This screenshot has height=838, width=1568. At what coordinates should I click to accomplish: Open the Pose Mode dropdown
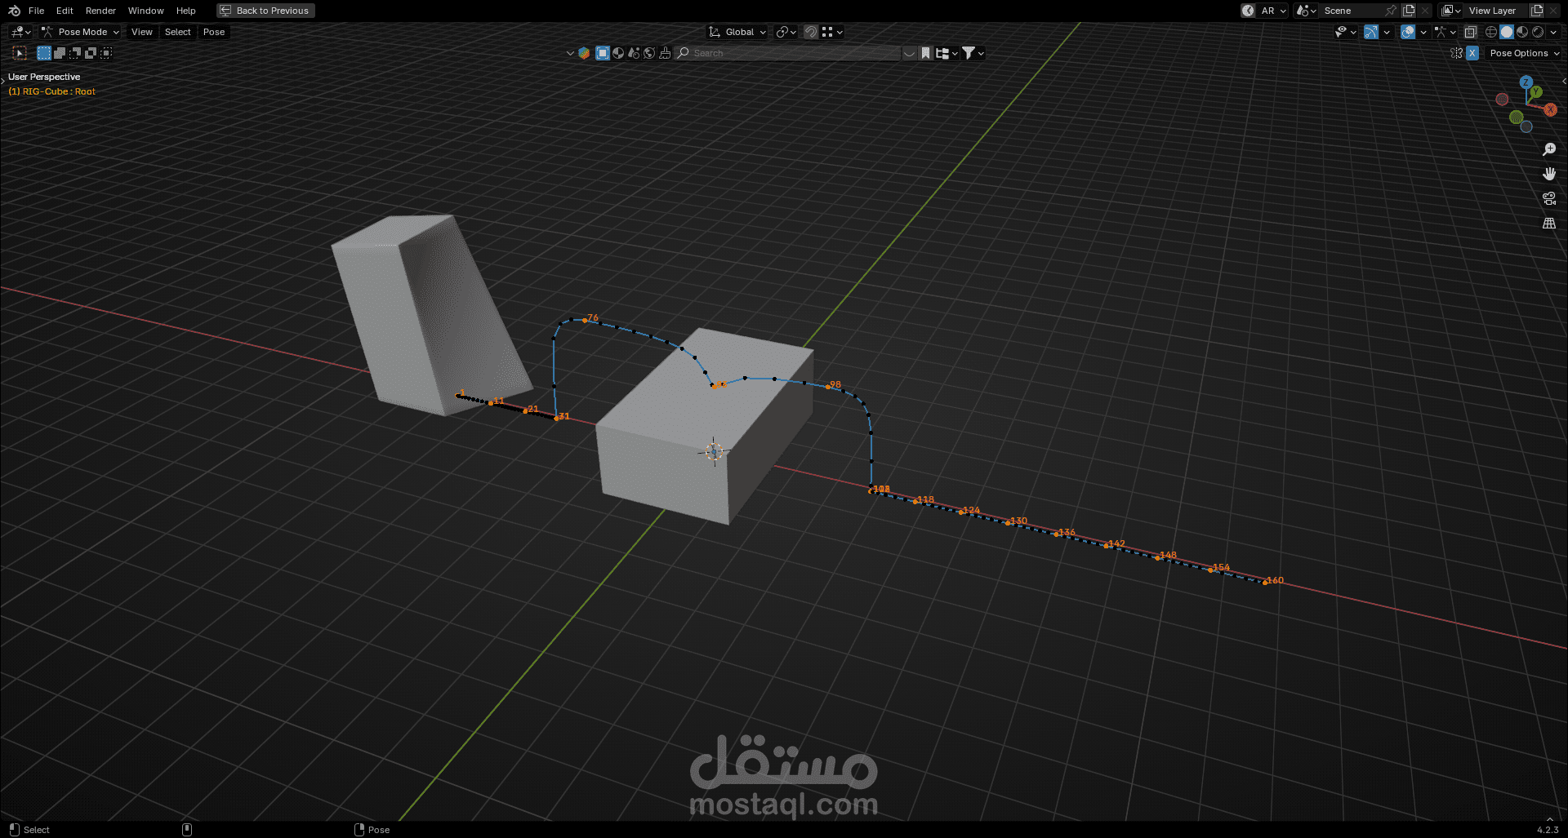tap(80, 32)
